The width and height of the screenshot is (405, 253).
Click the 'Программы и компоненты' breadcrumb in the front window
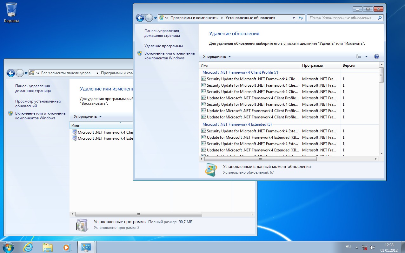tap(194, 18)
